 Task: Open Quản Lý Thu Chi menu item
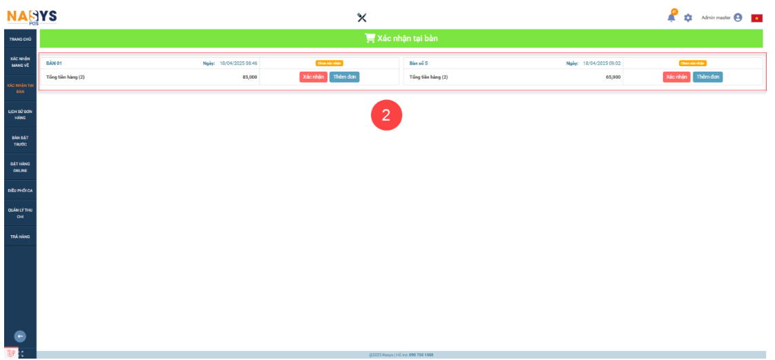(20, 213)
